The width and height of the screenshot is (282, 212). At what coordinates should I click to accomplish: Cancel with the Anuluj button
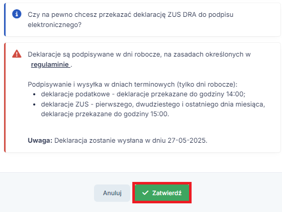tap(112, 193)
